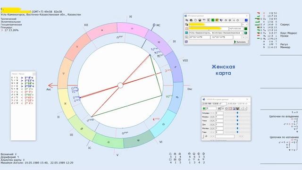Image resolution: width=302 pixels, height=170 pixels.
Task: Click the JD input field
Action: pyautogui.click(x=225, y=136)
